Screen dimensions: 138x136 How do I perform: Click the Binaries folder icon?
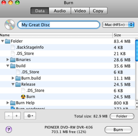13,60
